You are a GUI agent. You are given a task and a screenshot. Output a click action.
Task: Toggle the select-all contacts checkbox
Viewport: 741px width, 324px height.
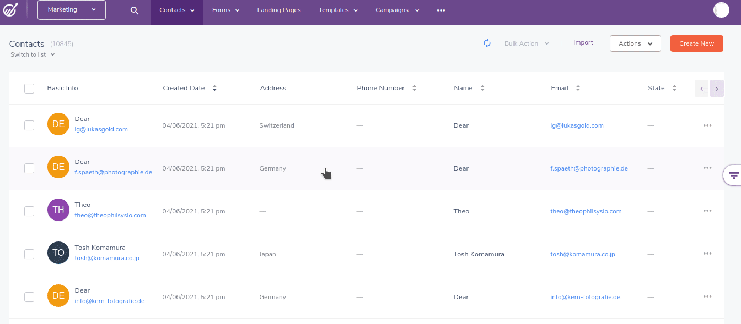tap(29, 89)
